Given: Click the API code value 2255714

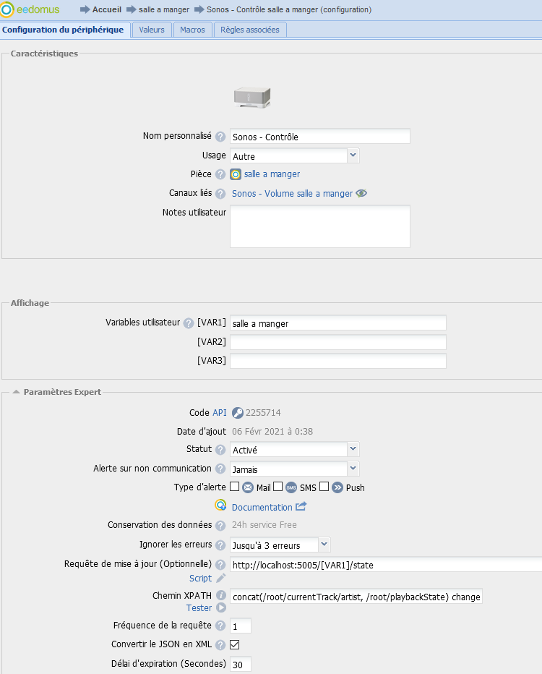Looking at the screenshot, I should click(x=263, y=413).
